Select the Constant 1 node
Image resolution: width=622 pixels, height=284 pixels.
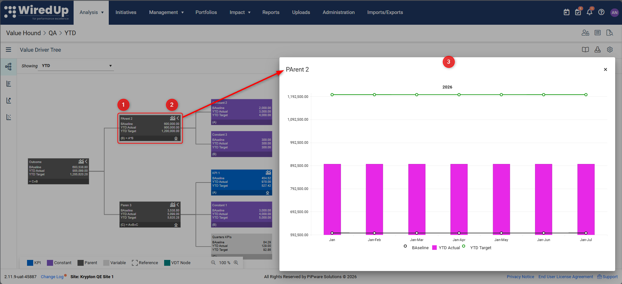(242, 215)
